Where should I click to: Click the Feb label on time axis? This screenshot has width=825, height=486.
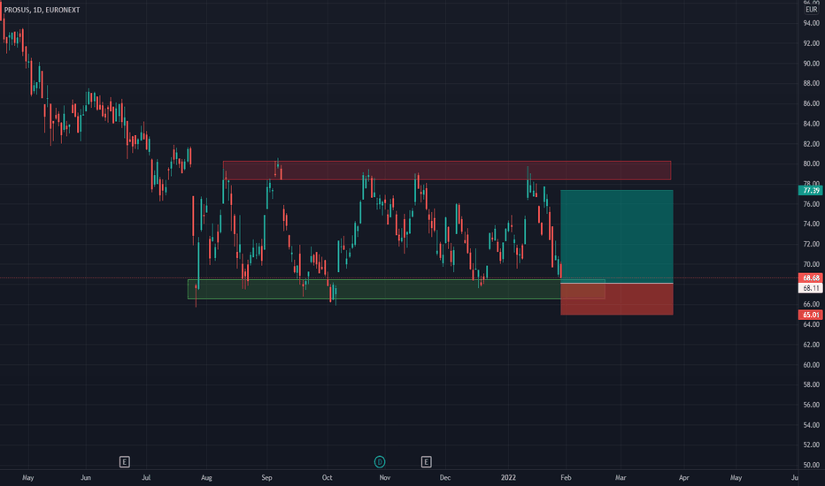pyautogui.click(x=566, y=477)
